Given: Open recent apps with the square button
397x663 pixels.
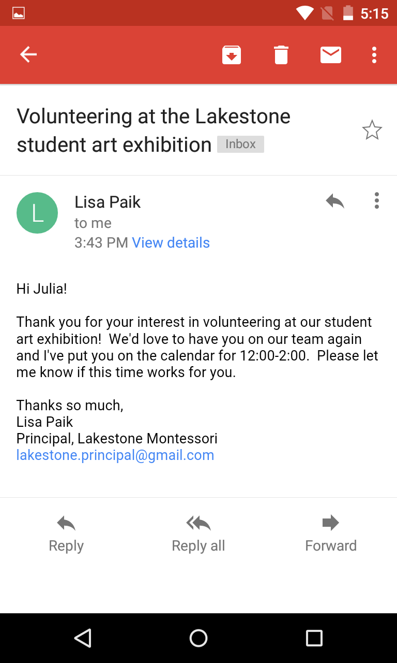Looking at the screenshot, I should 314,638.
